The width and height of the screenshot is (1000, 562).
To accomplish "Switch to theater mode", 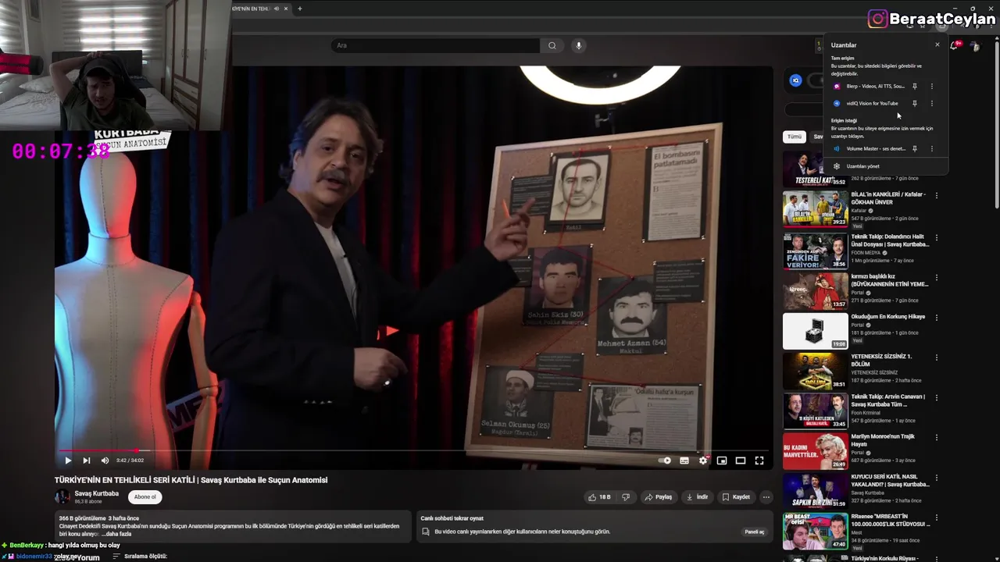I will (741, 461).
